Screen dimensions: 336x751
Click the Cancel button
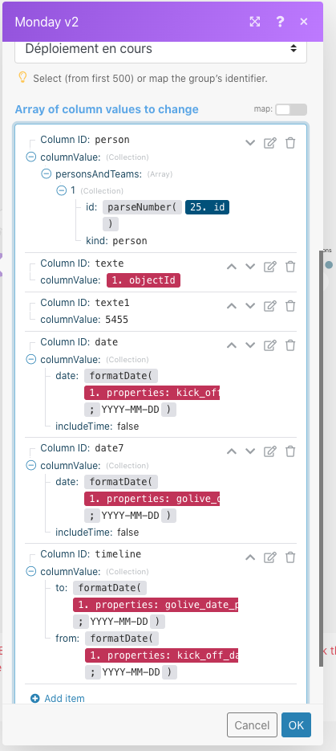point(252,724)
